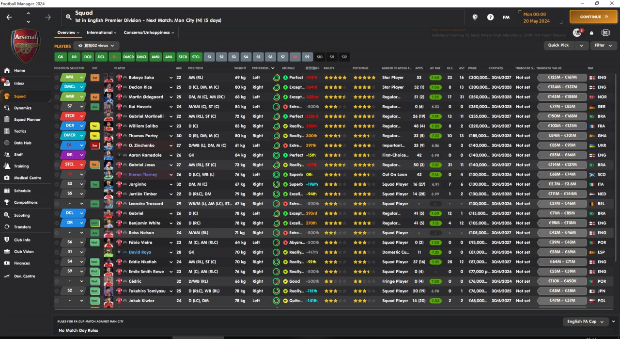This screenshot has width=620, height=339.
Task: Open Dev. Centre in the sidebar
Action: pyautogui.click(x=24, y=276)
